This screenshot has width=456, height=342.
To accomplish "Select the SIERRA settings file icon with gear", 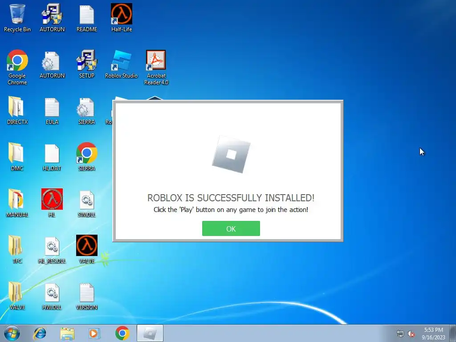I will coord(87,111).
